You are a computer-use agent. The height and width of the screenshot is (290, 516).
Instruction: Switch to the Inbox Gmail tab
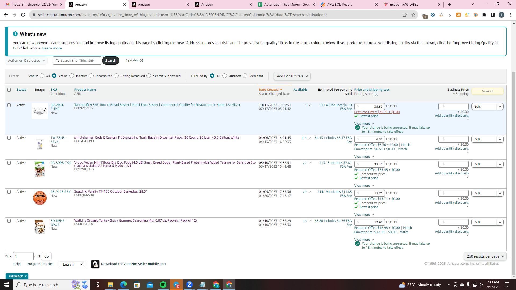click(34, 5)
